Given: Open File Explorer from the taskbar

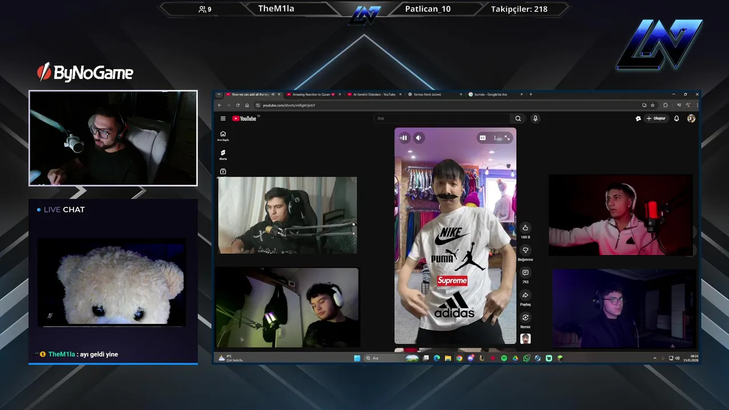Looking at the screenshot, I should coord(448,358).
